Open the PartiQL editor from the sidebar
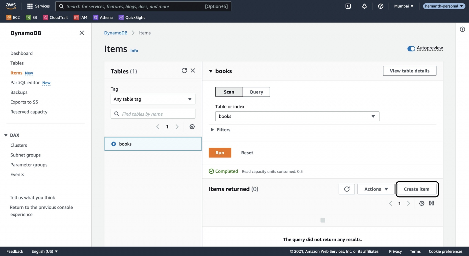Viewport: 469px width, 256px height. [25, 82]
